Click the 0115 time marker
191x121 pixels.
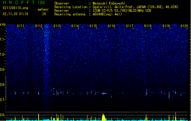tap(93, 26)
